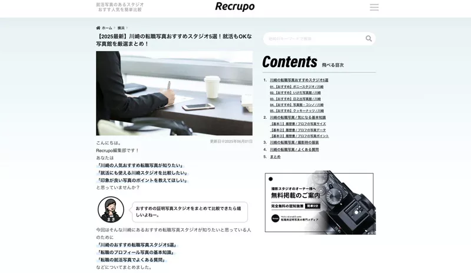Image resolution: width=471 pixels, height=273 pixels.
Task: Open contents link 05 クッキーナッツ / 川崎
Action: 297,111
